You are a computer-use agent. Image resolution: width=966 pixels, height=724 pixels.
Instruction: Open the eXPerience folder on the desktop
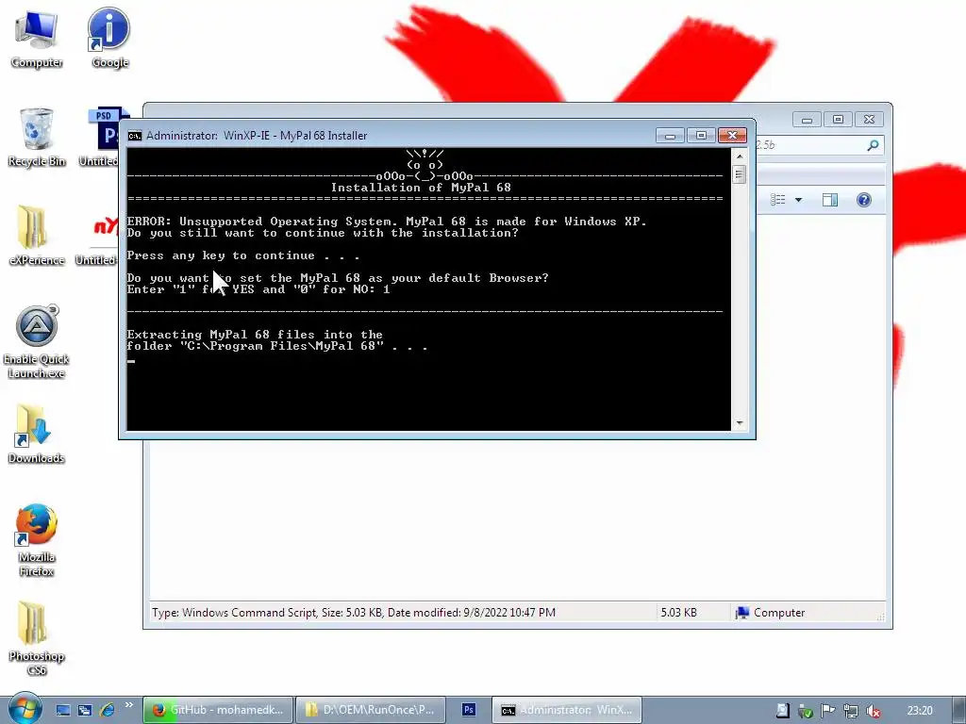(x=37, y=235)
